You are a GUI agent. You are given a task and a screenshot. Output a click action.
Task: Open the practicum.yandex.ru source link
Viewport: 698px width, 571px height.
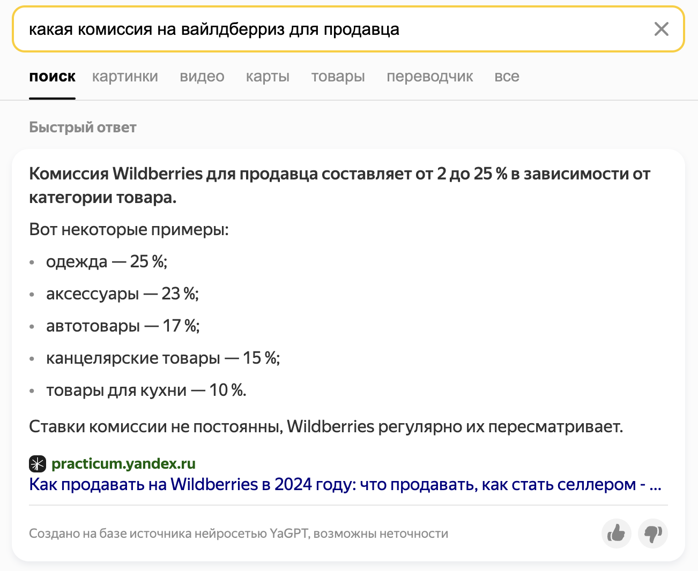coord(123,463)
